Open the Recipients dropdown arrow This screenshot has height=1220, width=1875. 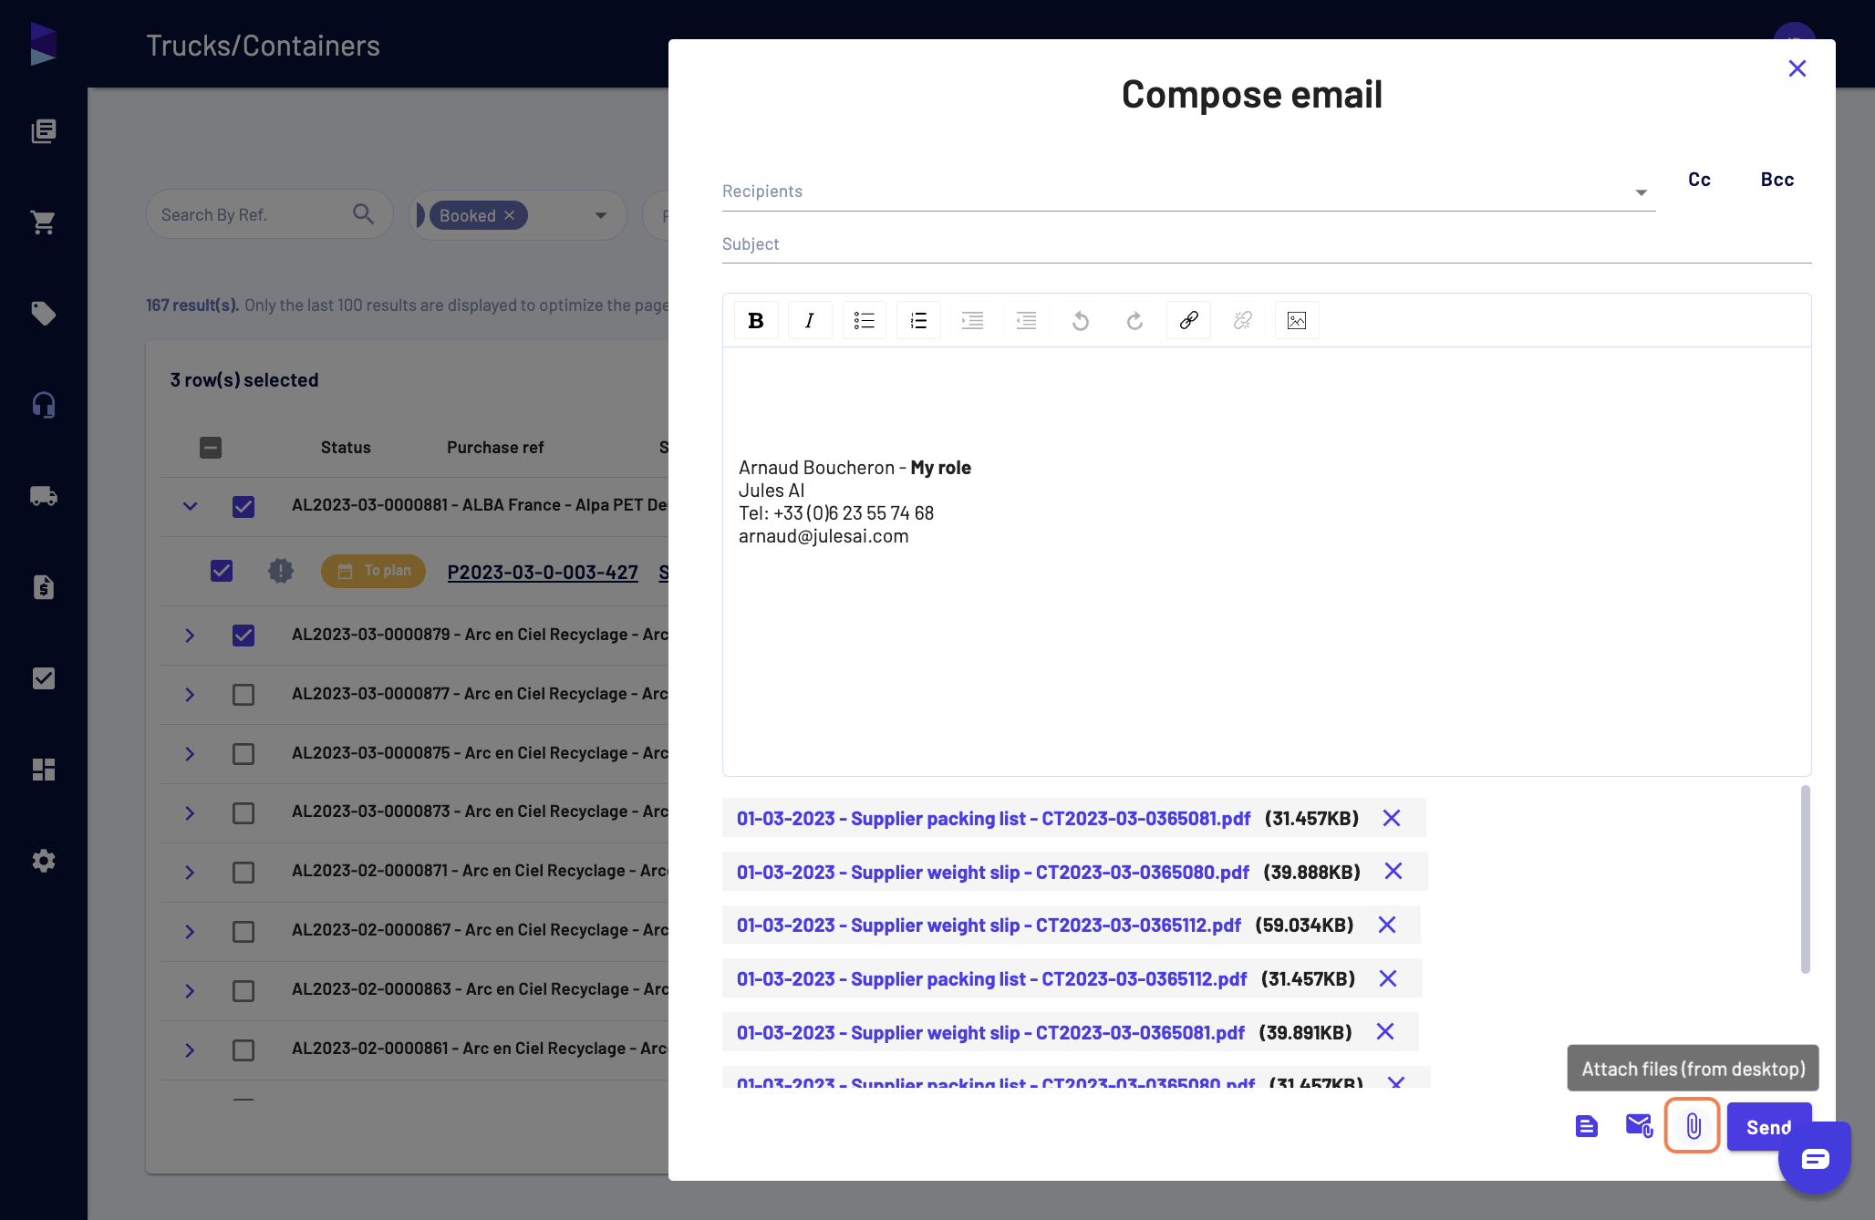pyautogui.click(x=1641, y=192)
